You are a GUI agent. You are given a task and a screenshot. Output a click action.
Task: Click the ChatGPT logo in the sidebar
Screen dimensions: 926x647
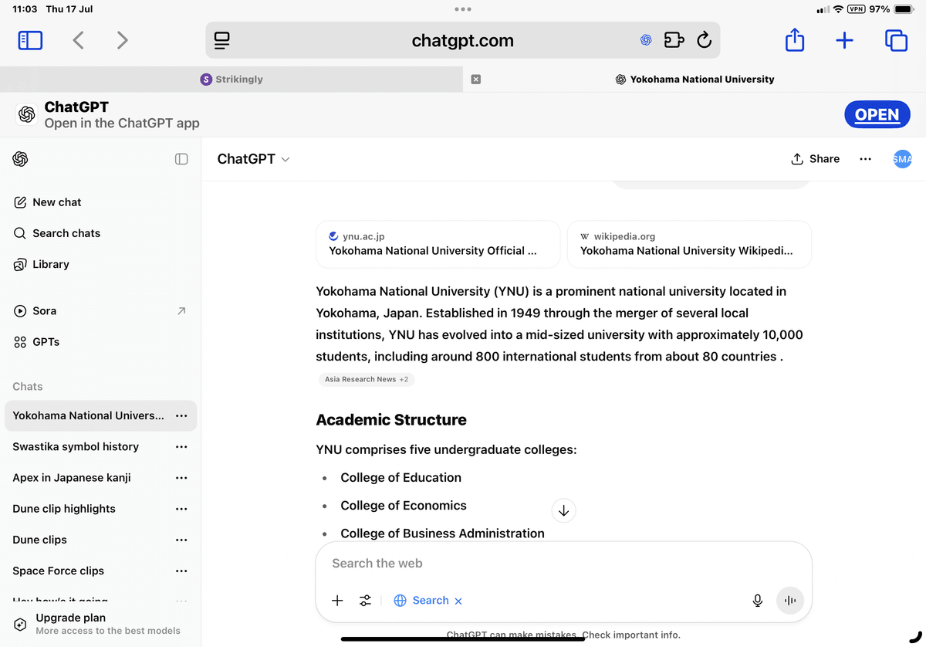pyautogui.click(x=21, y=158)
